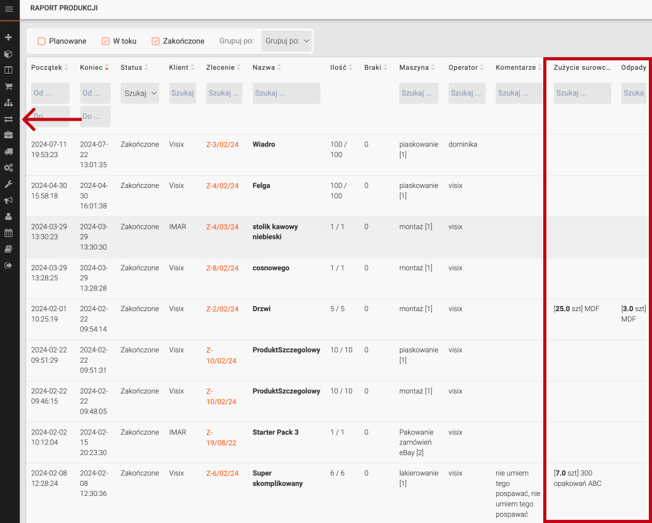Uncheck the W toku checkbox
The height and width of the screenshot is (523, 652).
[106, 41]
